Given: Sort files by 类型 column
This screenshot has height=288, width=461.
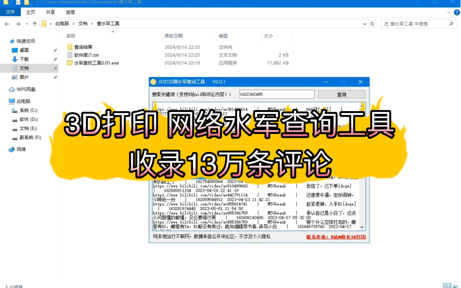Looking at the screenshot, I should [x=223, y=36].
